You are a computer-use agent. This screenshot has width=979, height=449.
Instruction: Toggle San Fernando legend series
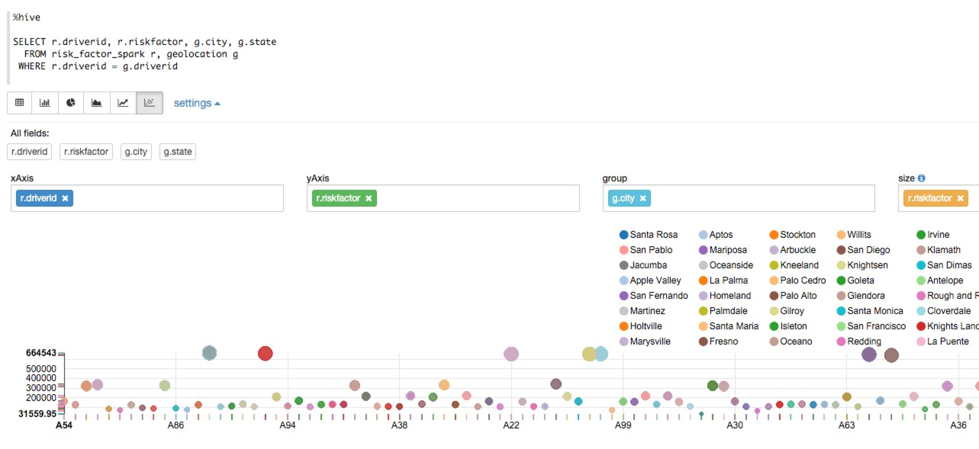point(654,295)
